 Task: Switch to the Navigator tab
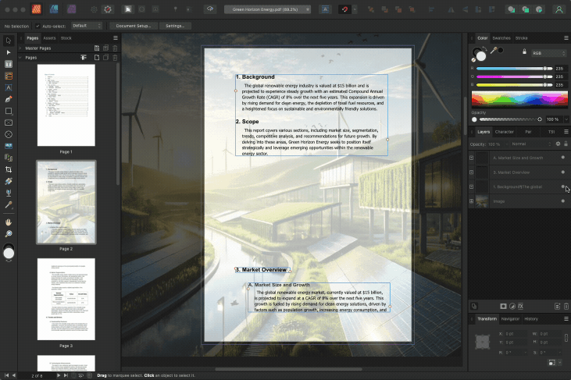(x=510, y=319)
